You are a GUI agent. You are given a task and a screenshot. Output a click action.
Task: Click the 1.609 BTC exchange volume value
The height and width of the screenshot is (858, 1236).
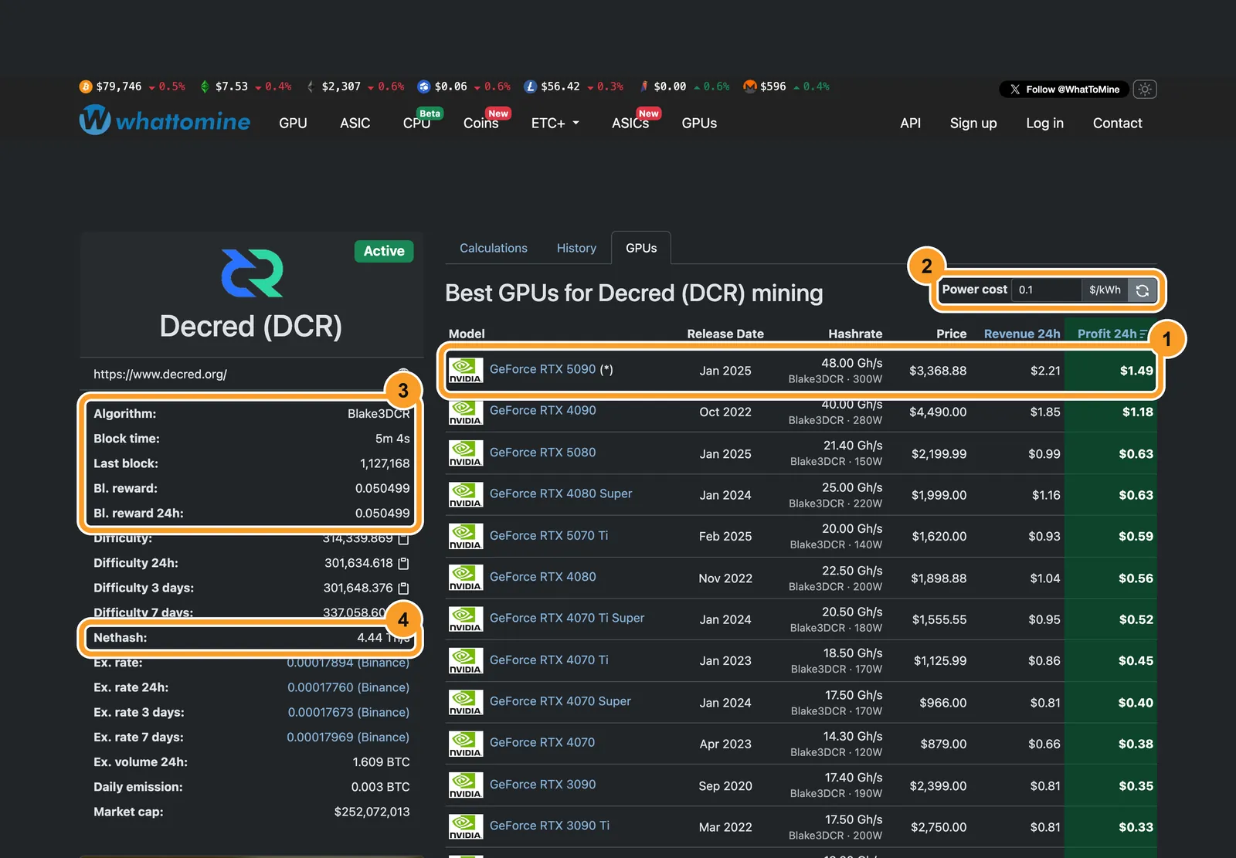tap(381, 762)
